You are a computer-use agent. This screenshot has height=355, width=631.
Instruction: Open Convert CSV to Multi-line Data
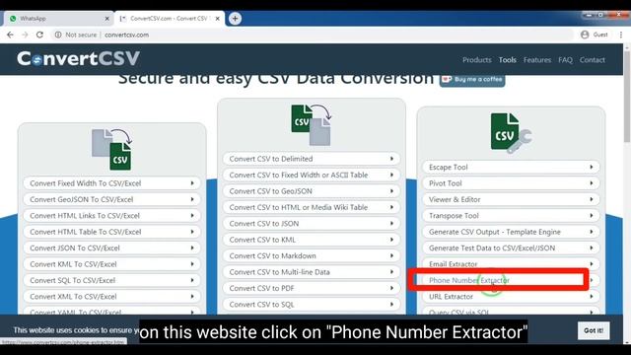[312, 272]
